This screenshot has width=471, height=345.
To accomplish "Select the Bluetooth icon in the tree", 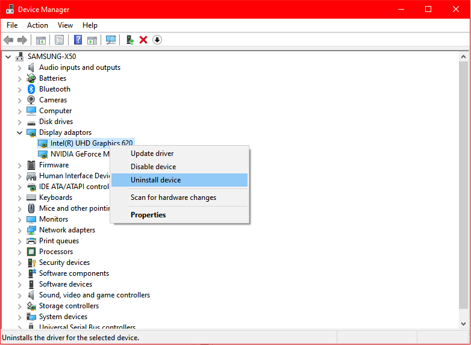I will click(31, 89).
